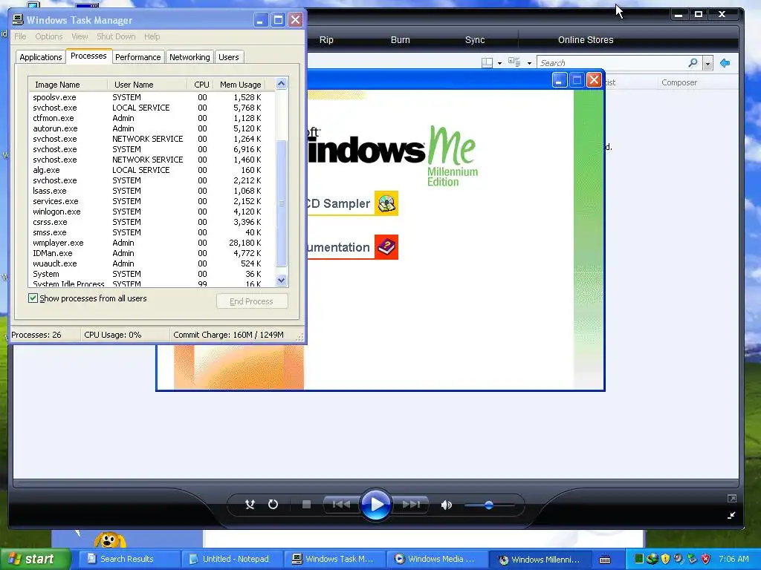Click full-screen view icon in Media Player
The image size is (761, 570).
[732, 498]
